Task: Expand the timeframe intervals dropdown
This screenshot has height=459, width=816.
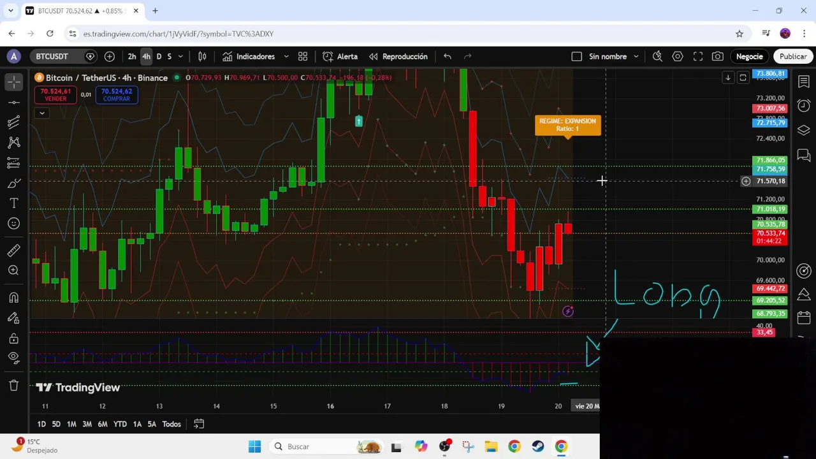Action: (x=180, y=57)
